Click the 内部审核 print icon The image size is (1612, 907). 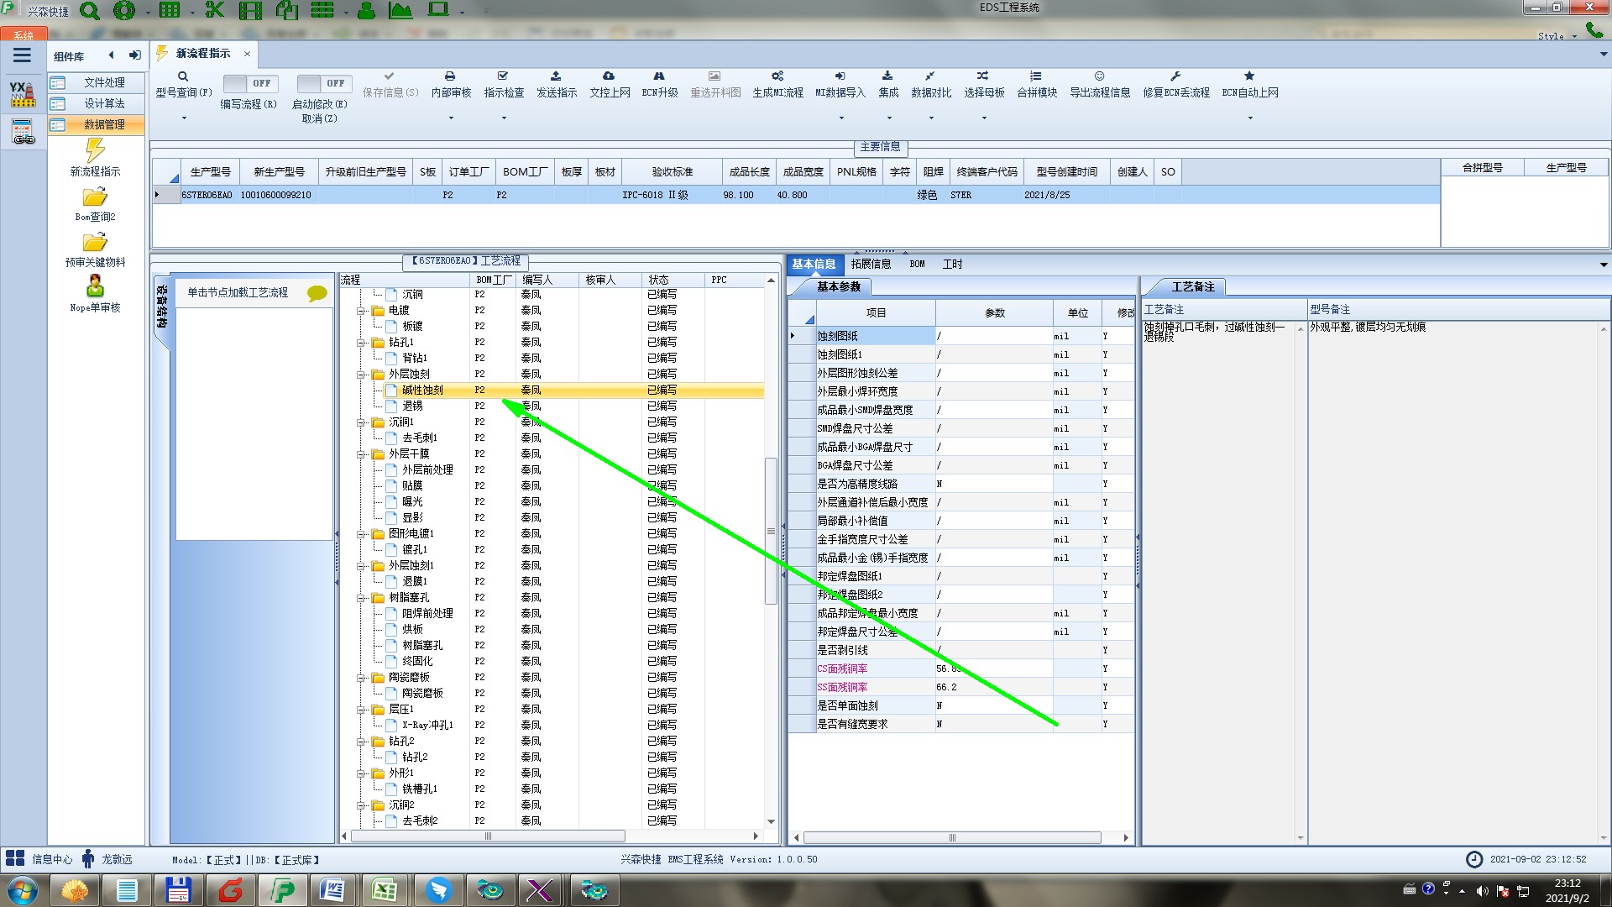tap(450, 76)
